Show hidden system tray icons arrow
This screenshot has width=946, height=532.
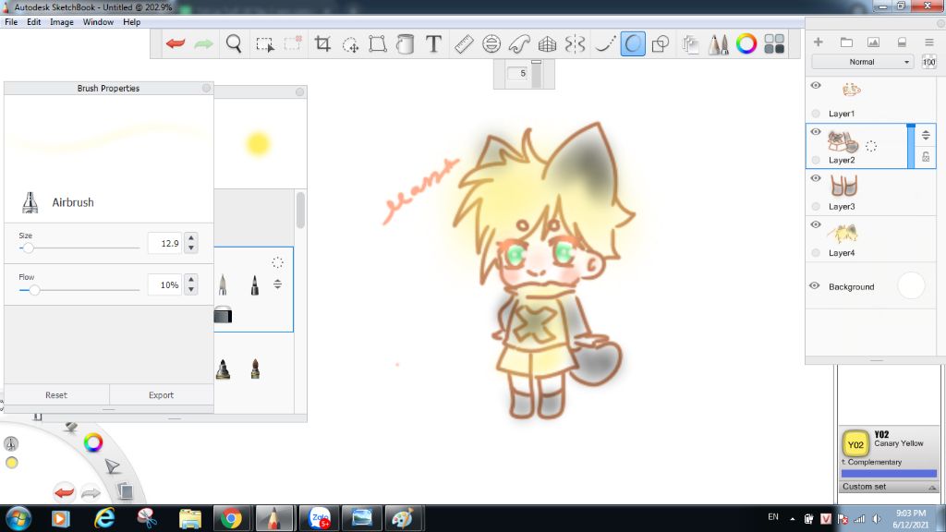coord(792,519)
